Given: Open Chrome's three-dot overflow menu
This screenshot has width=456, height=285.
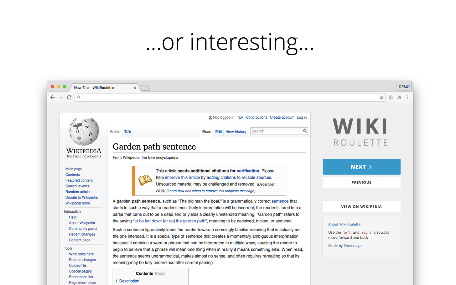Looking at the screenshot, I should pyautogui.click(x=408, y=97).
